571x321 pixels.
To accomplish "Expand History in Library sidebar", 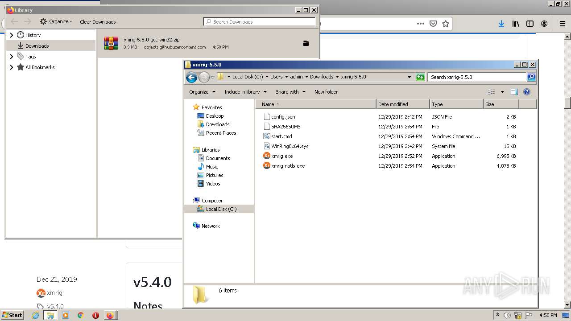I will (12, 35).
